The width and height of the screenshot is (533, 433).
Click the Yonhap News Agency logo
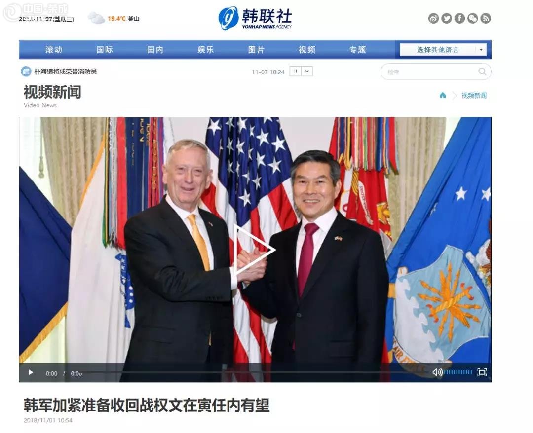(255, 18)
